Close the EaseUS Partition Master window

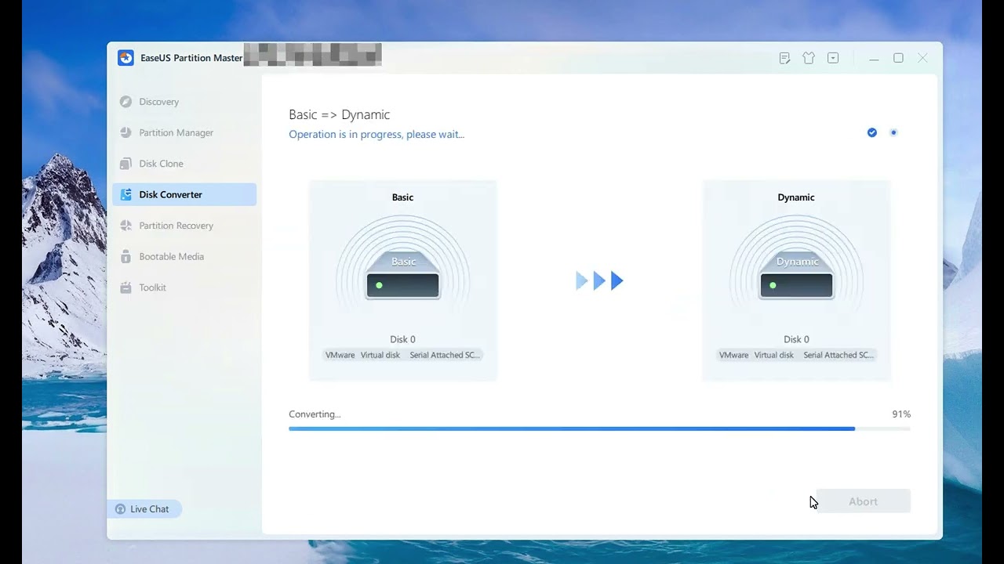[922, 58]
